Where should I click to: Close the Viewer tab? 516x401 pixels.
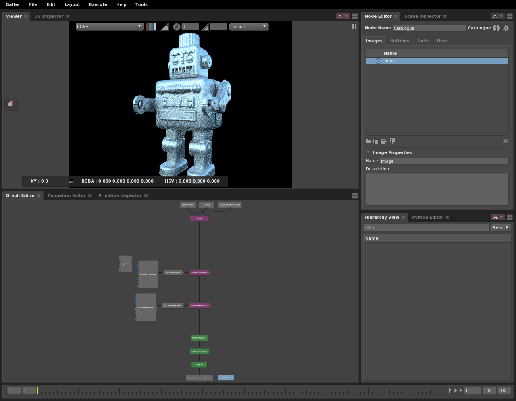click(26, 17)
